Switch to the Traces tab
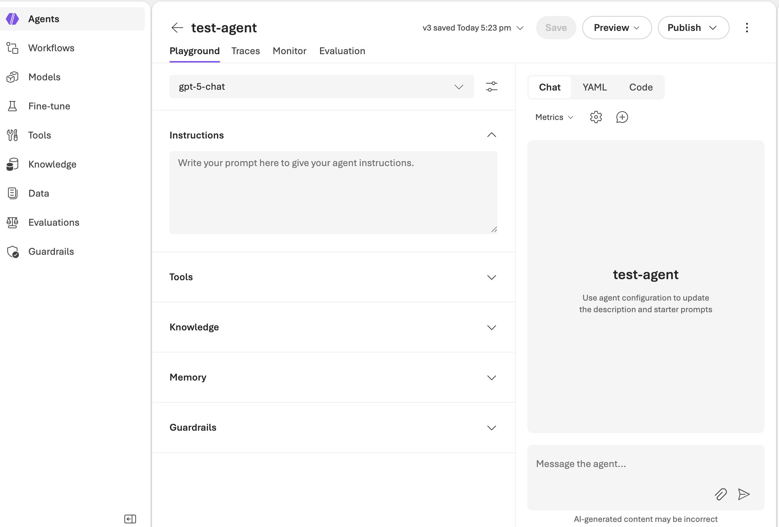 (245, 51)
